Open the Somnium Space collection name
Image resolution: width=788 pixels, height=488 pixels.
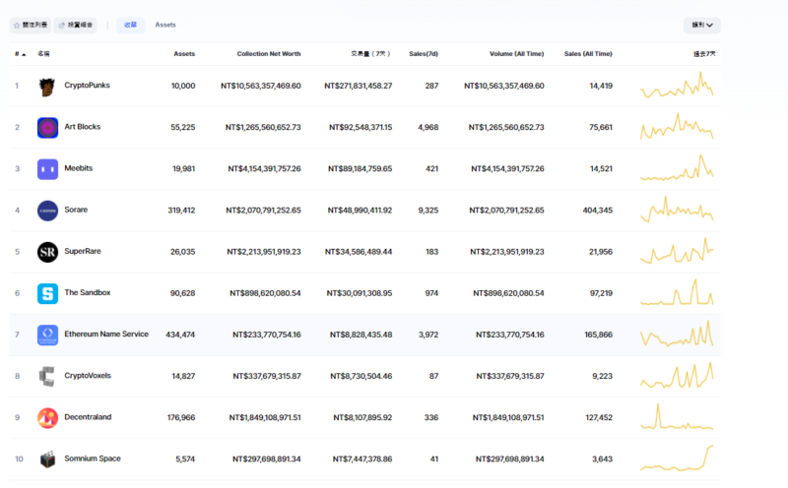pyautogui.click(x=93, y=458)
